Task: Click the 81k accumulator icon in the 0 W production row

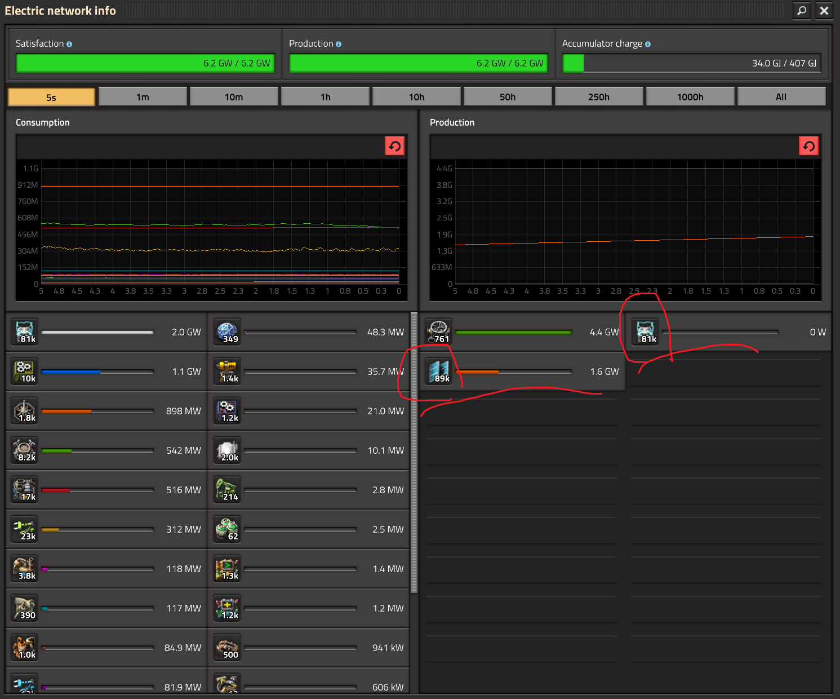Action: pos(646,332)
